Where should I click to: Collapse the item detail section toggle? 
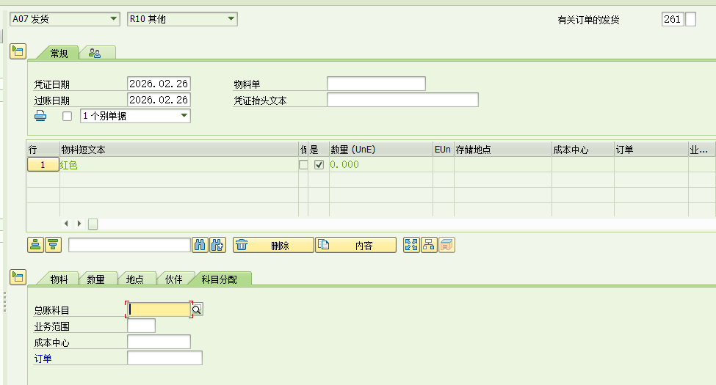pyautogui.click(x=18, y=276)
